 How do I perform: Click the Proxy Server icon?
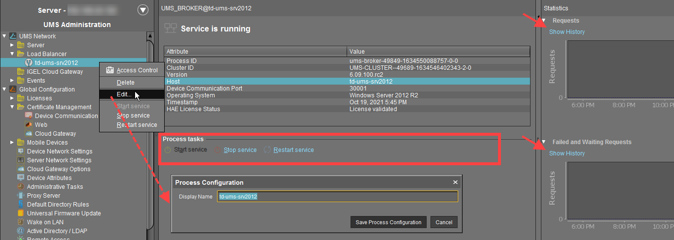pos(21,196)
